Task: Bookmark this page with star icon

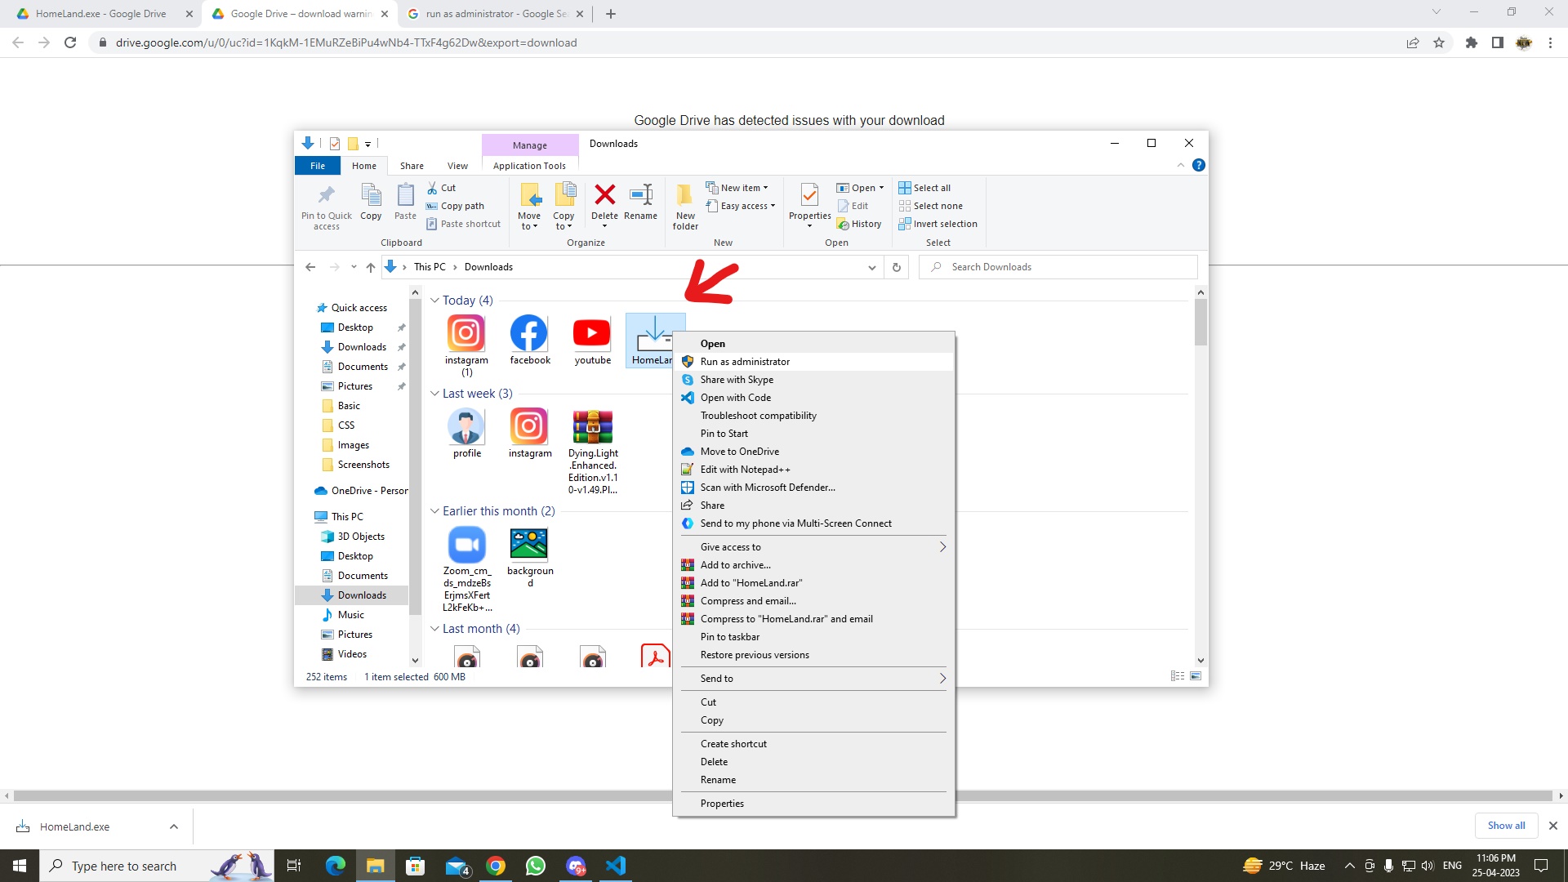Action: (1439, 42)
